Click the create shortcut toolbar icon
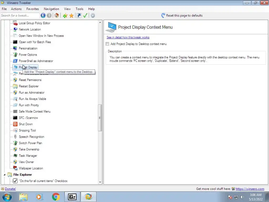This screenshot has height=202, width=269. [79, 16]
